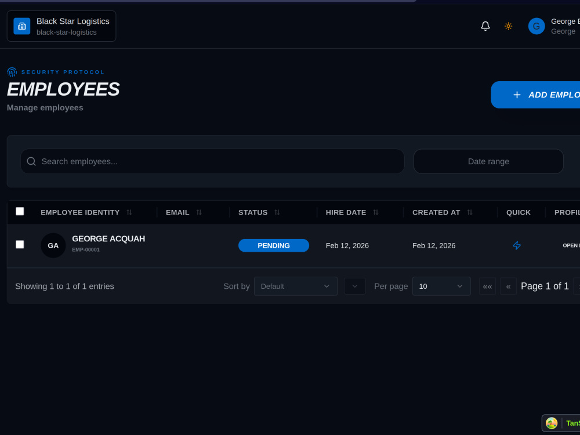Tick the George Acquah row checkbox
Image resolution: width=580 pixels, height=435 pixels.
click(20, 245)
